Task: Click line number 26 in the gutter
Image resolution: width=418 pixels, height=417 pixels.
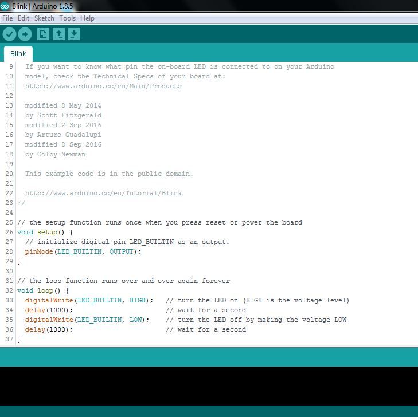Action: click(9, 232)
